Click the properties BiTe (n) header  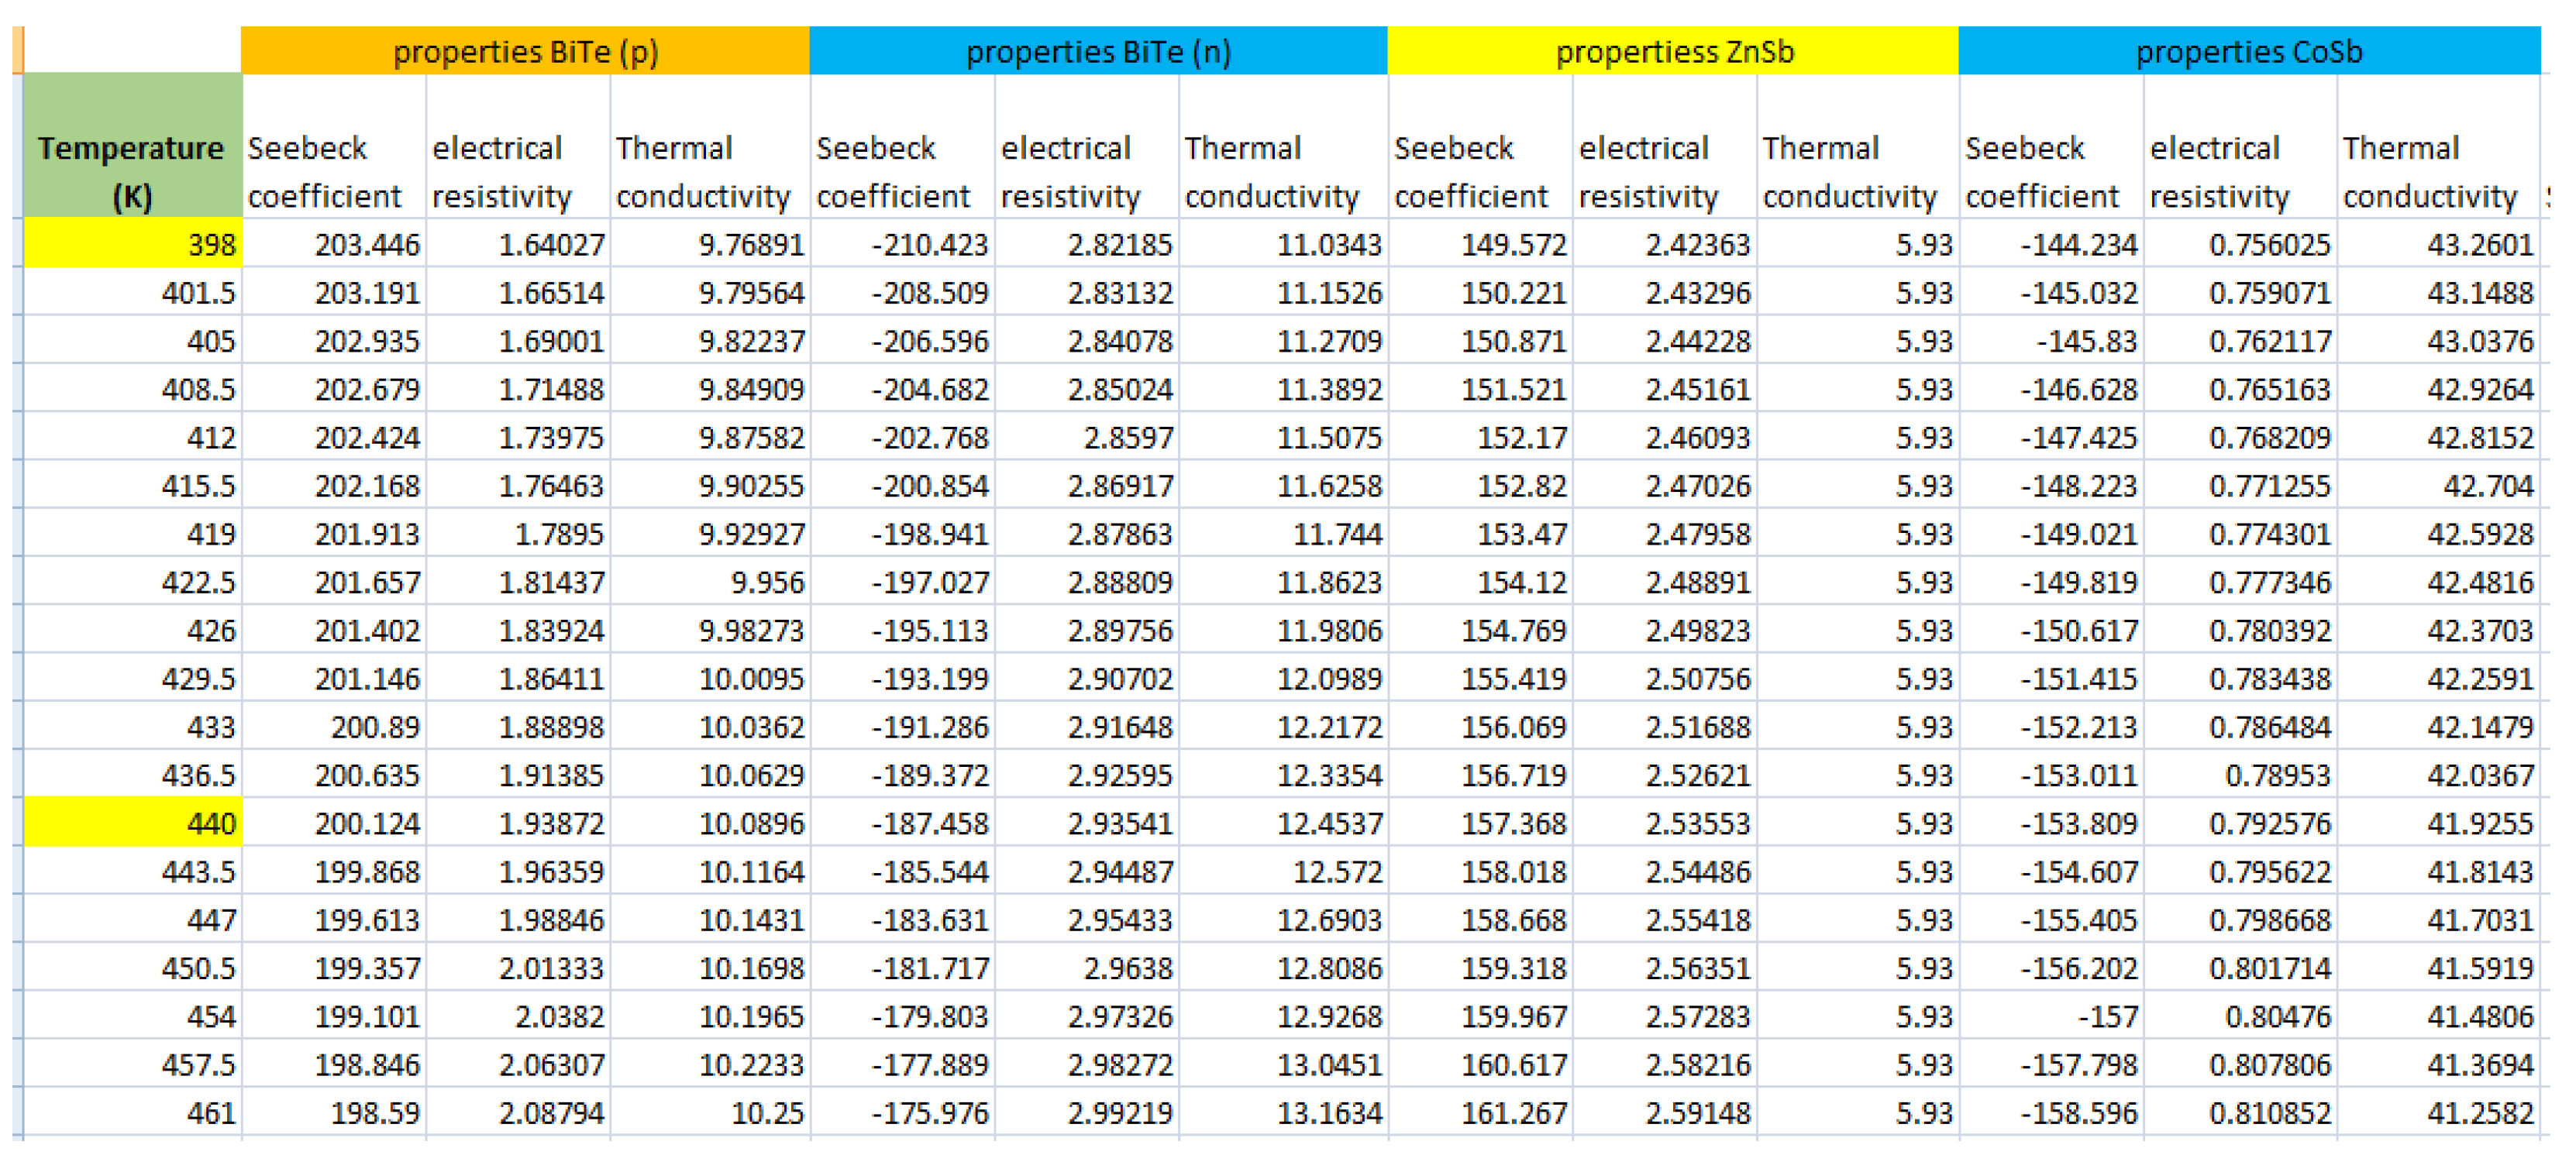coord(1097,51)
